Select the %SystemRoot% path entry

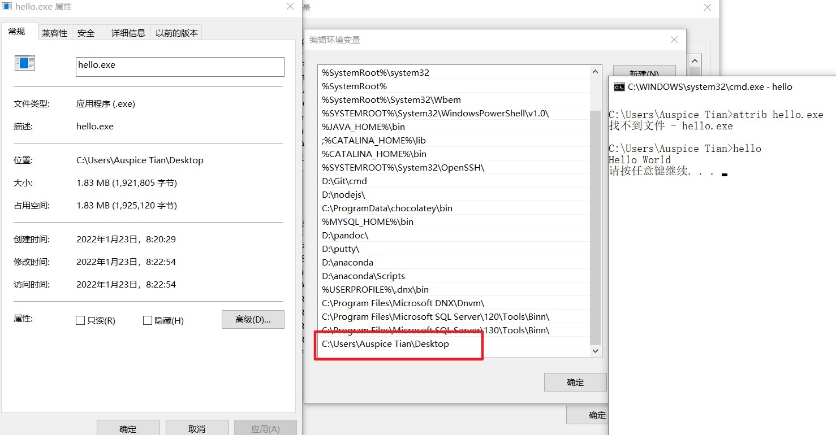pyautogui.click(x=453, y=86)
